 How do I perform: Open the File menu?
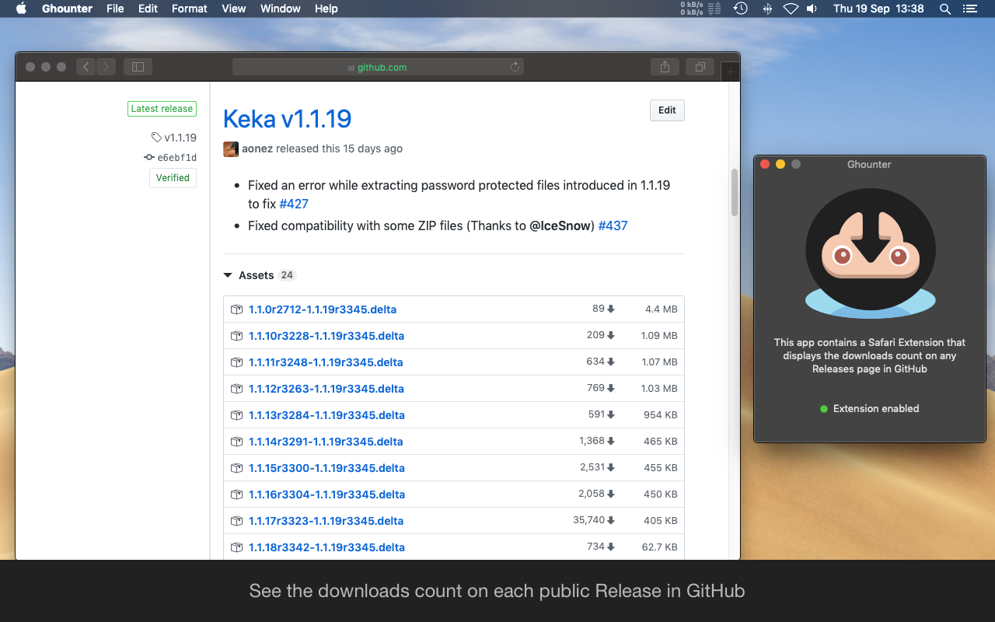point(115,9)
